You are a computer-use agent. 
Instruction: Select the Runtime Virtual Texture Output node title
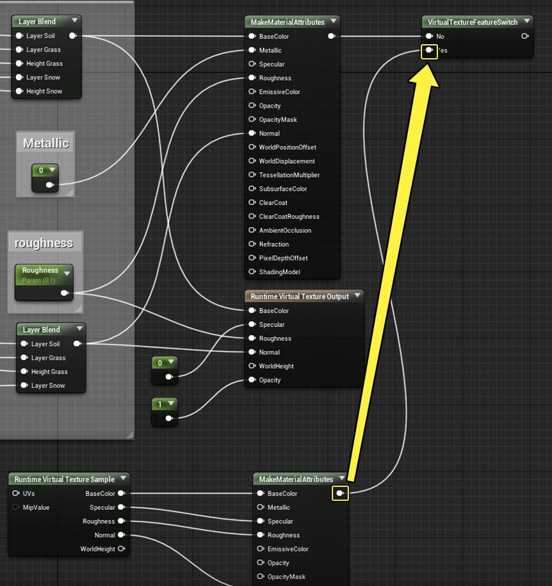[299, 297]
